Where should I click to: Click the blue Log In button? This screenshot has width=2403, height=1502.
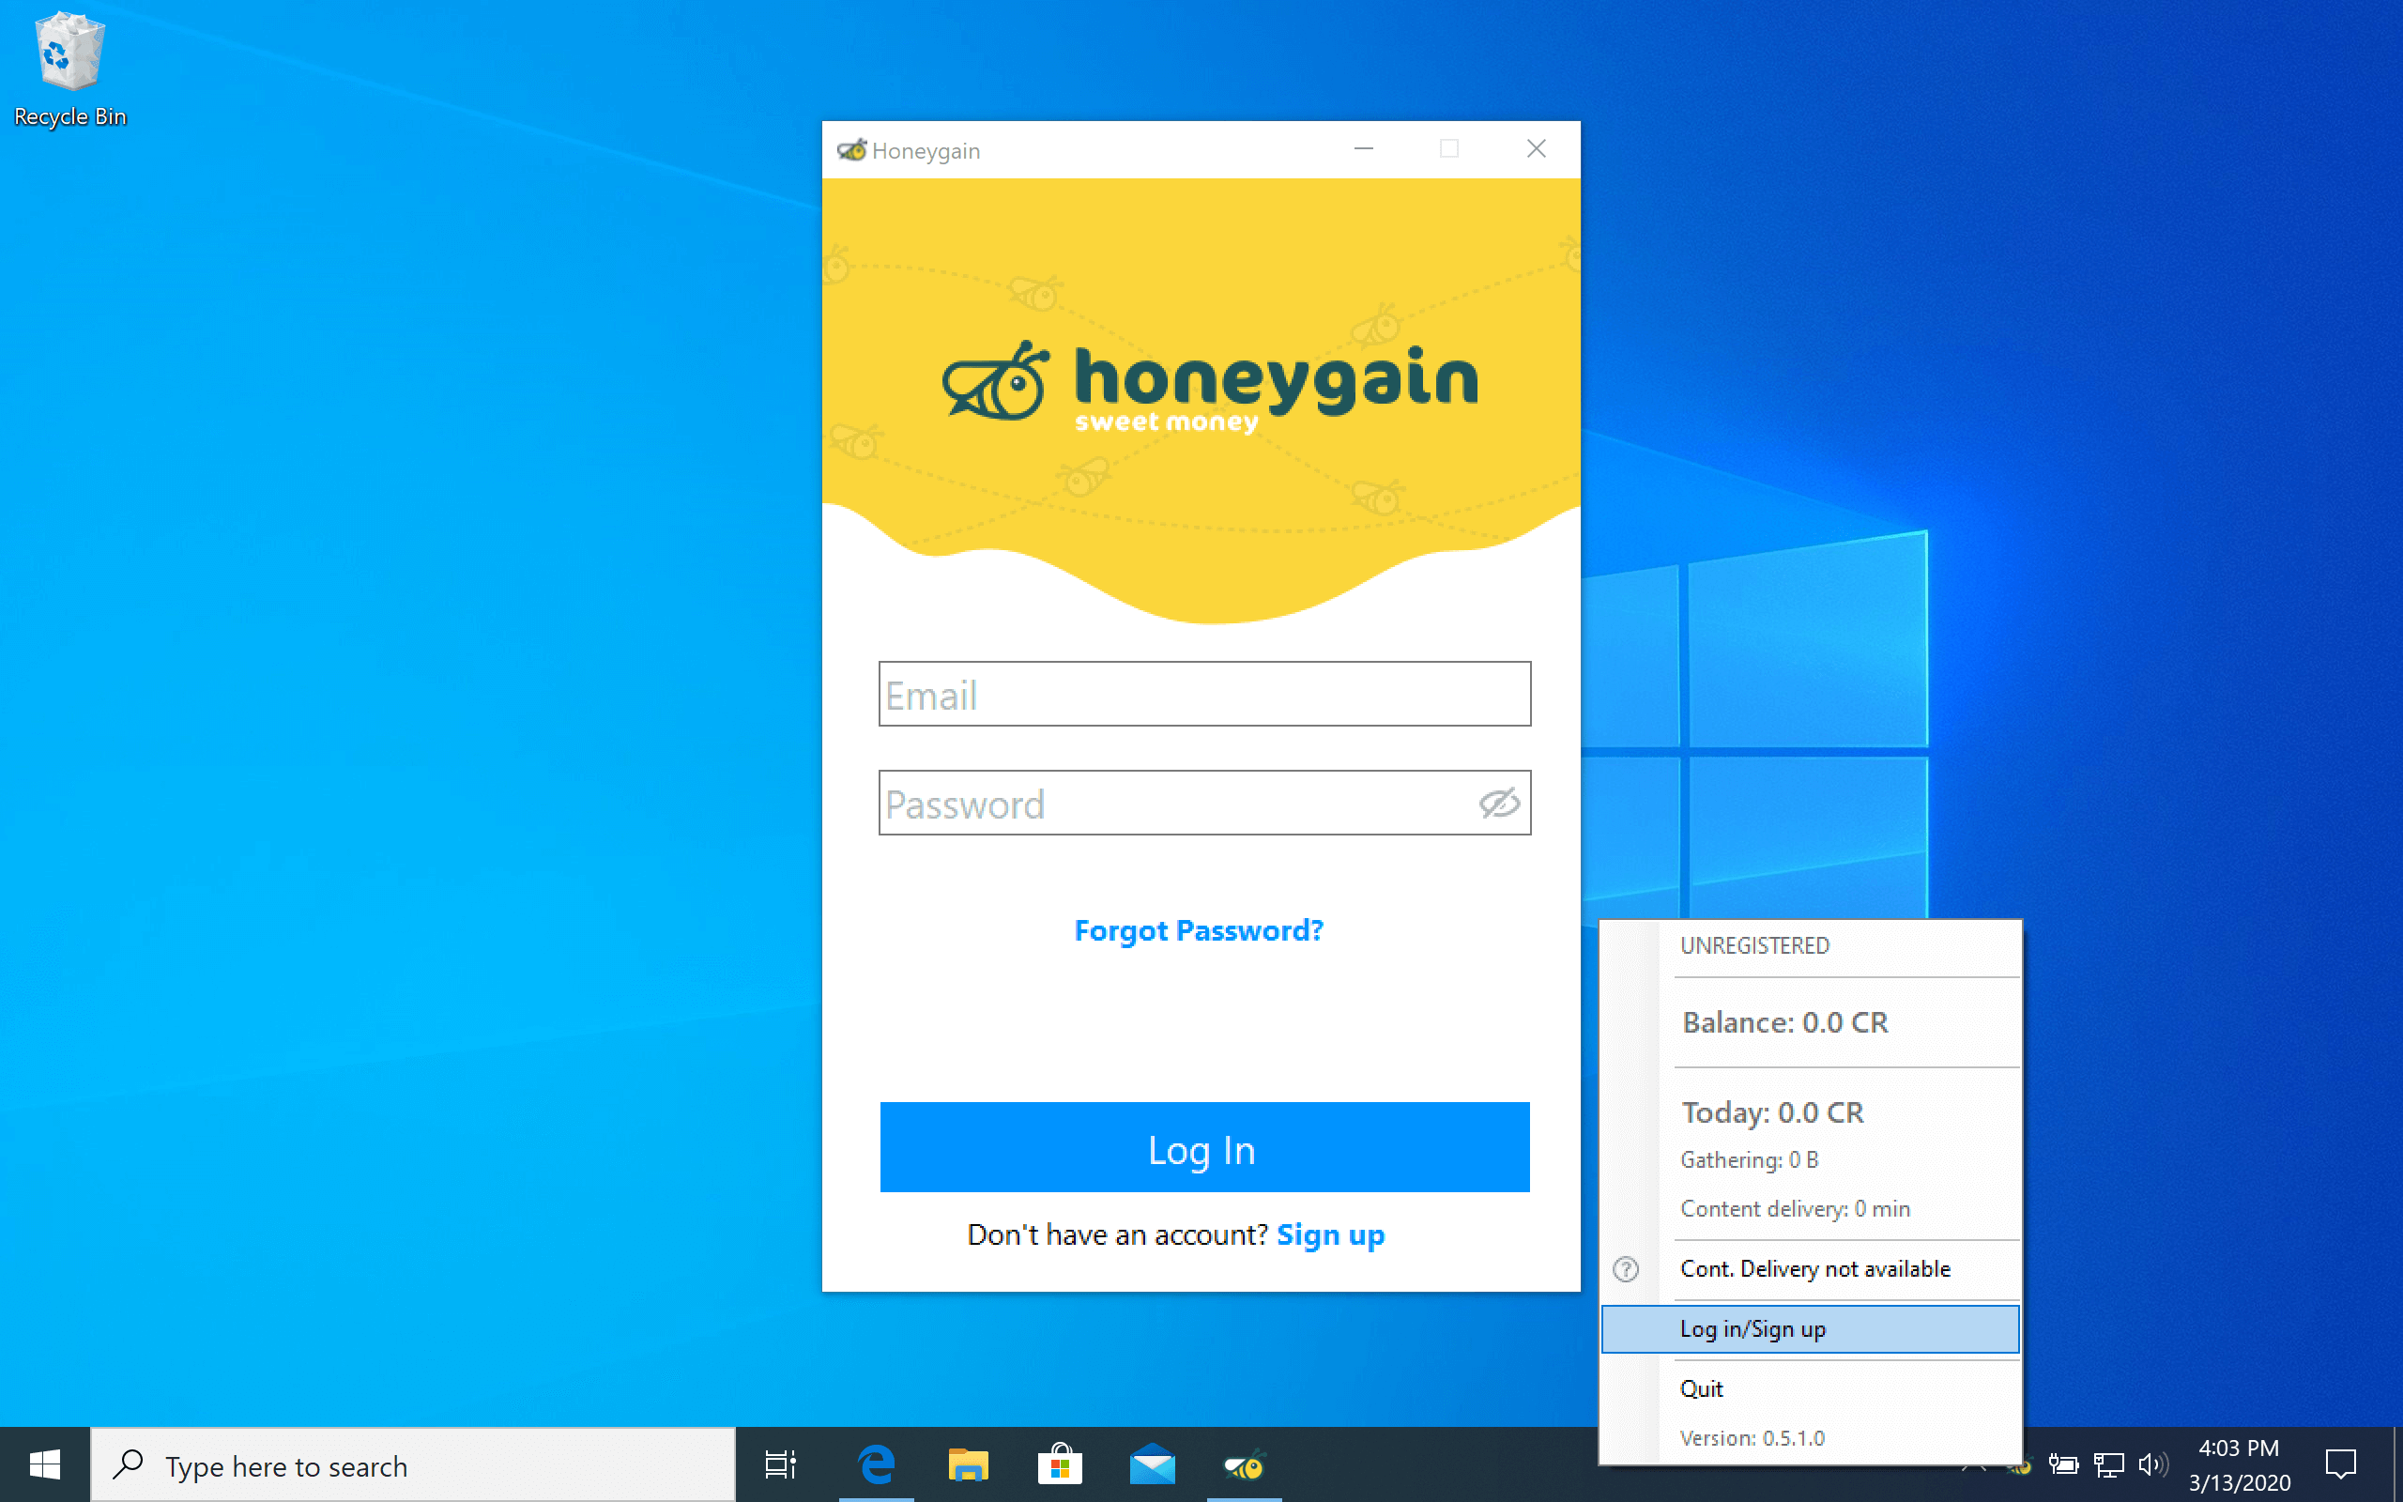point(1204,1147)
